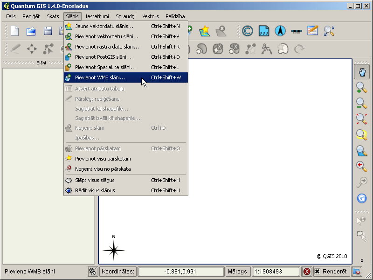Open the Copyright Label plugin icon
This screenshot has width=373, height=280.
[x=248, y=31]
